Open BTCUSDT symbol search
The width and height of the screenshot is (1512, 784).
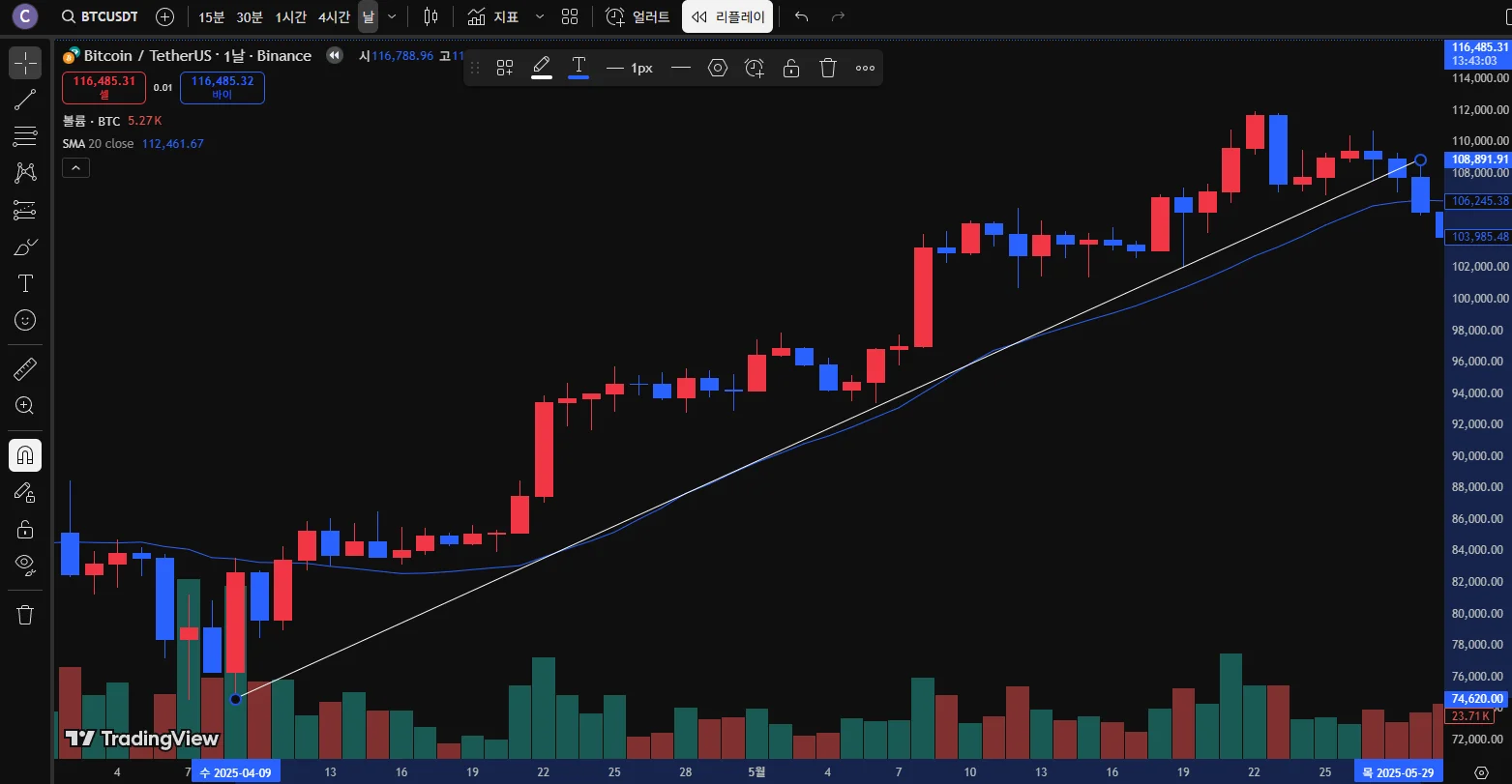tap(100, 16)
